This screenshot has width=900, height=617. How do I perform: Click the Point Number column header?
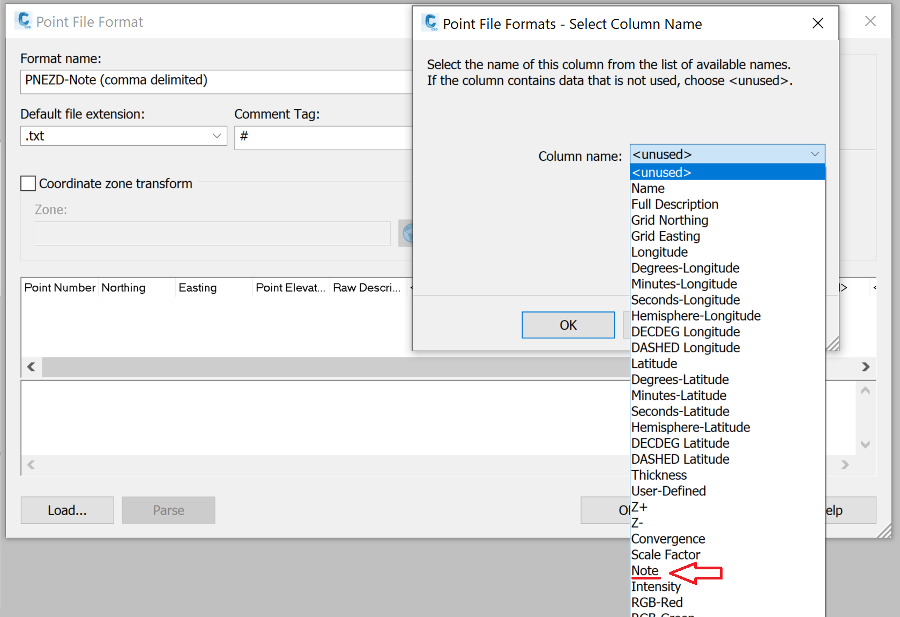click(x=59, y=287)
